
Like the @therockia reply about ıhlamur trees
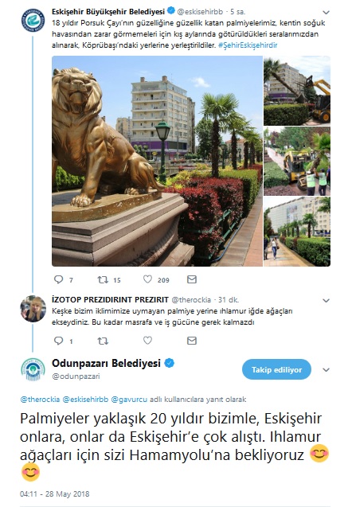click(x=147, y=341)
